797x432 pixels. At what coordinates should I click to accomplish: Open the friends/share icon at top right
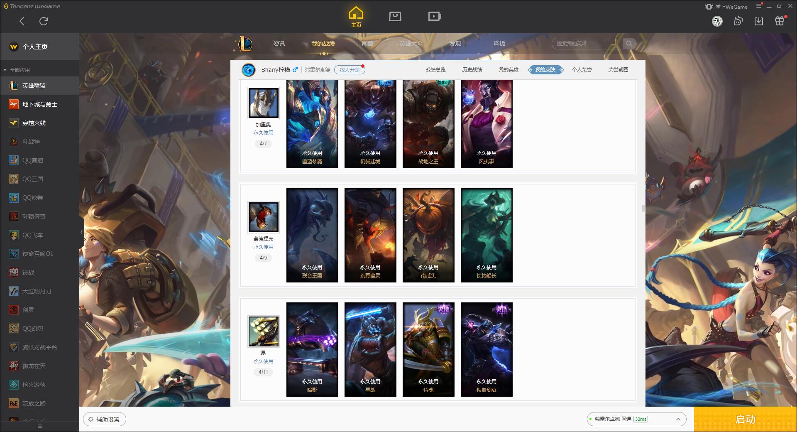pos(738,21)
